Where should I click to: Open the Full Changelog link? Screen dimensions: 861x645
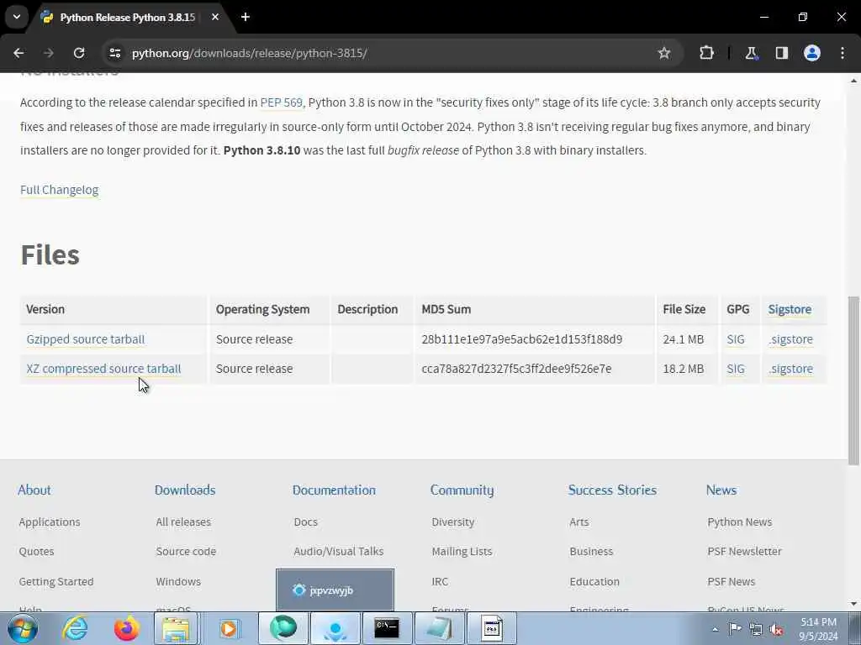click(x=60, y=190)
